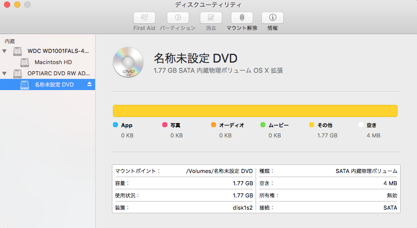Click the large DVD disc icon
Viewport: 417px width, 228px height.
(x=126, y=63)
